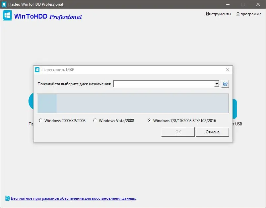Open the О программе menu
The width and height of the screenshot is (266, 208).
249,14
